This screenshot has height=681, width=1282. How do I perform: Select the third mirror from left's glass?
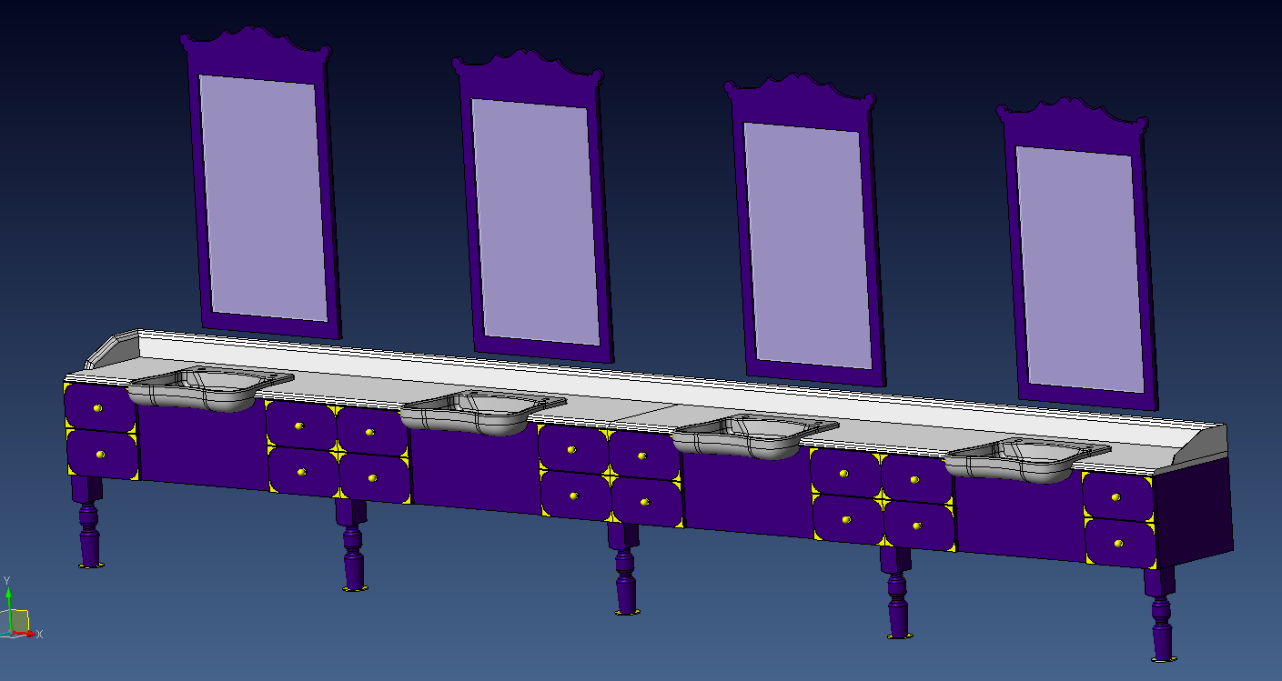click(x=808, y=245)
